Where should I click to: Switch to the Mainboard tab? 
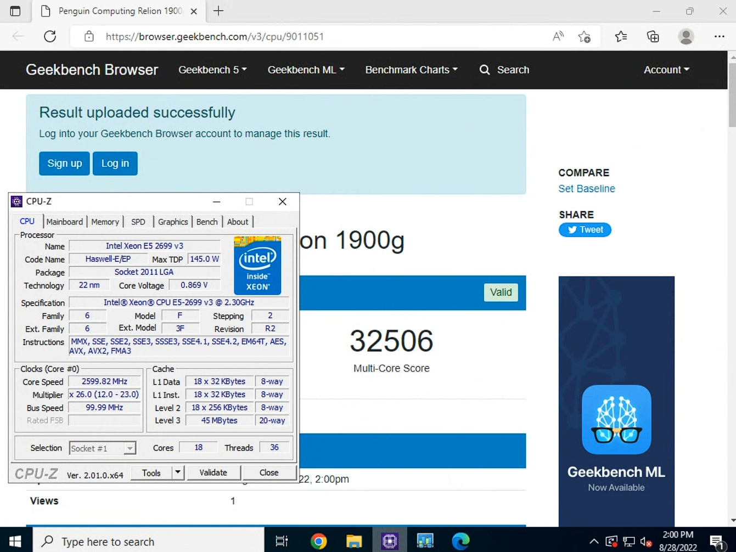64,222
